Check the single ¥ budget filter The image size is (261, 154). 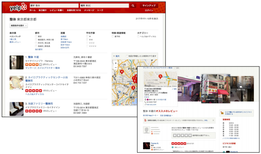point(87,36)
